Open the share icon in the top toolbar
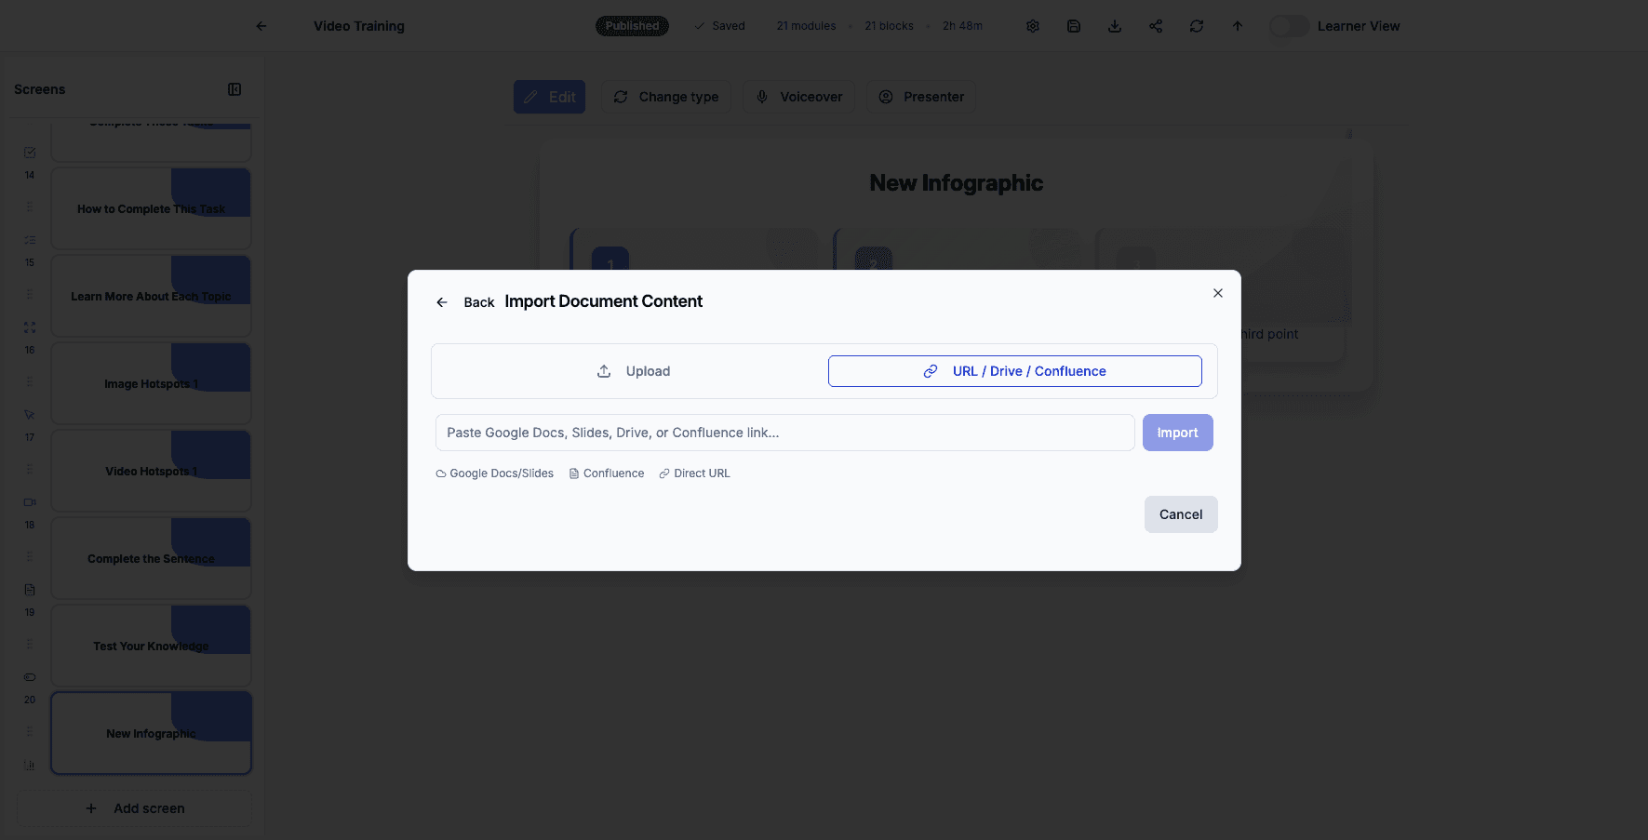 (1155, 25)
